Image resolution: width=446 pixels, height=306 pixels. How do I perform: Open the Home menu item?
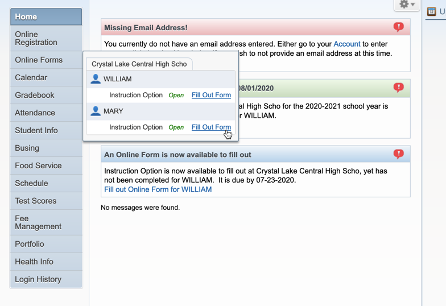46,16
